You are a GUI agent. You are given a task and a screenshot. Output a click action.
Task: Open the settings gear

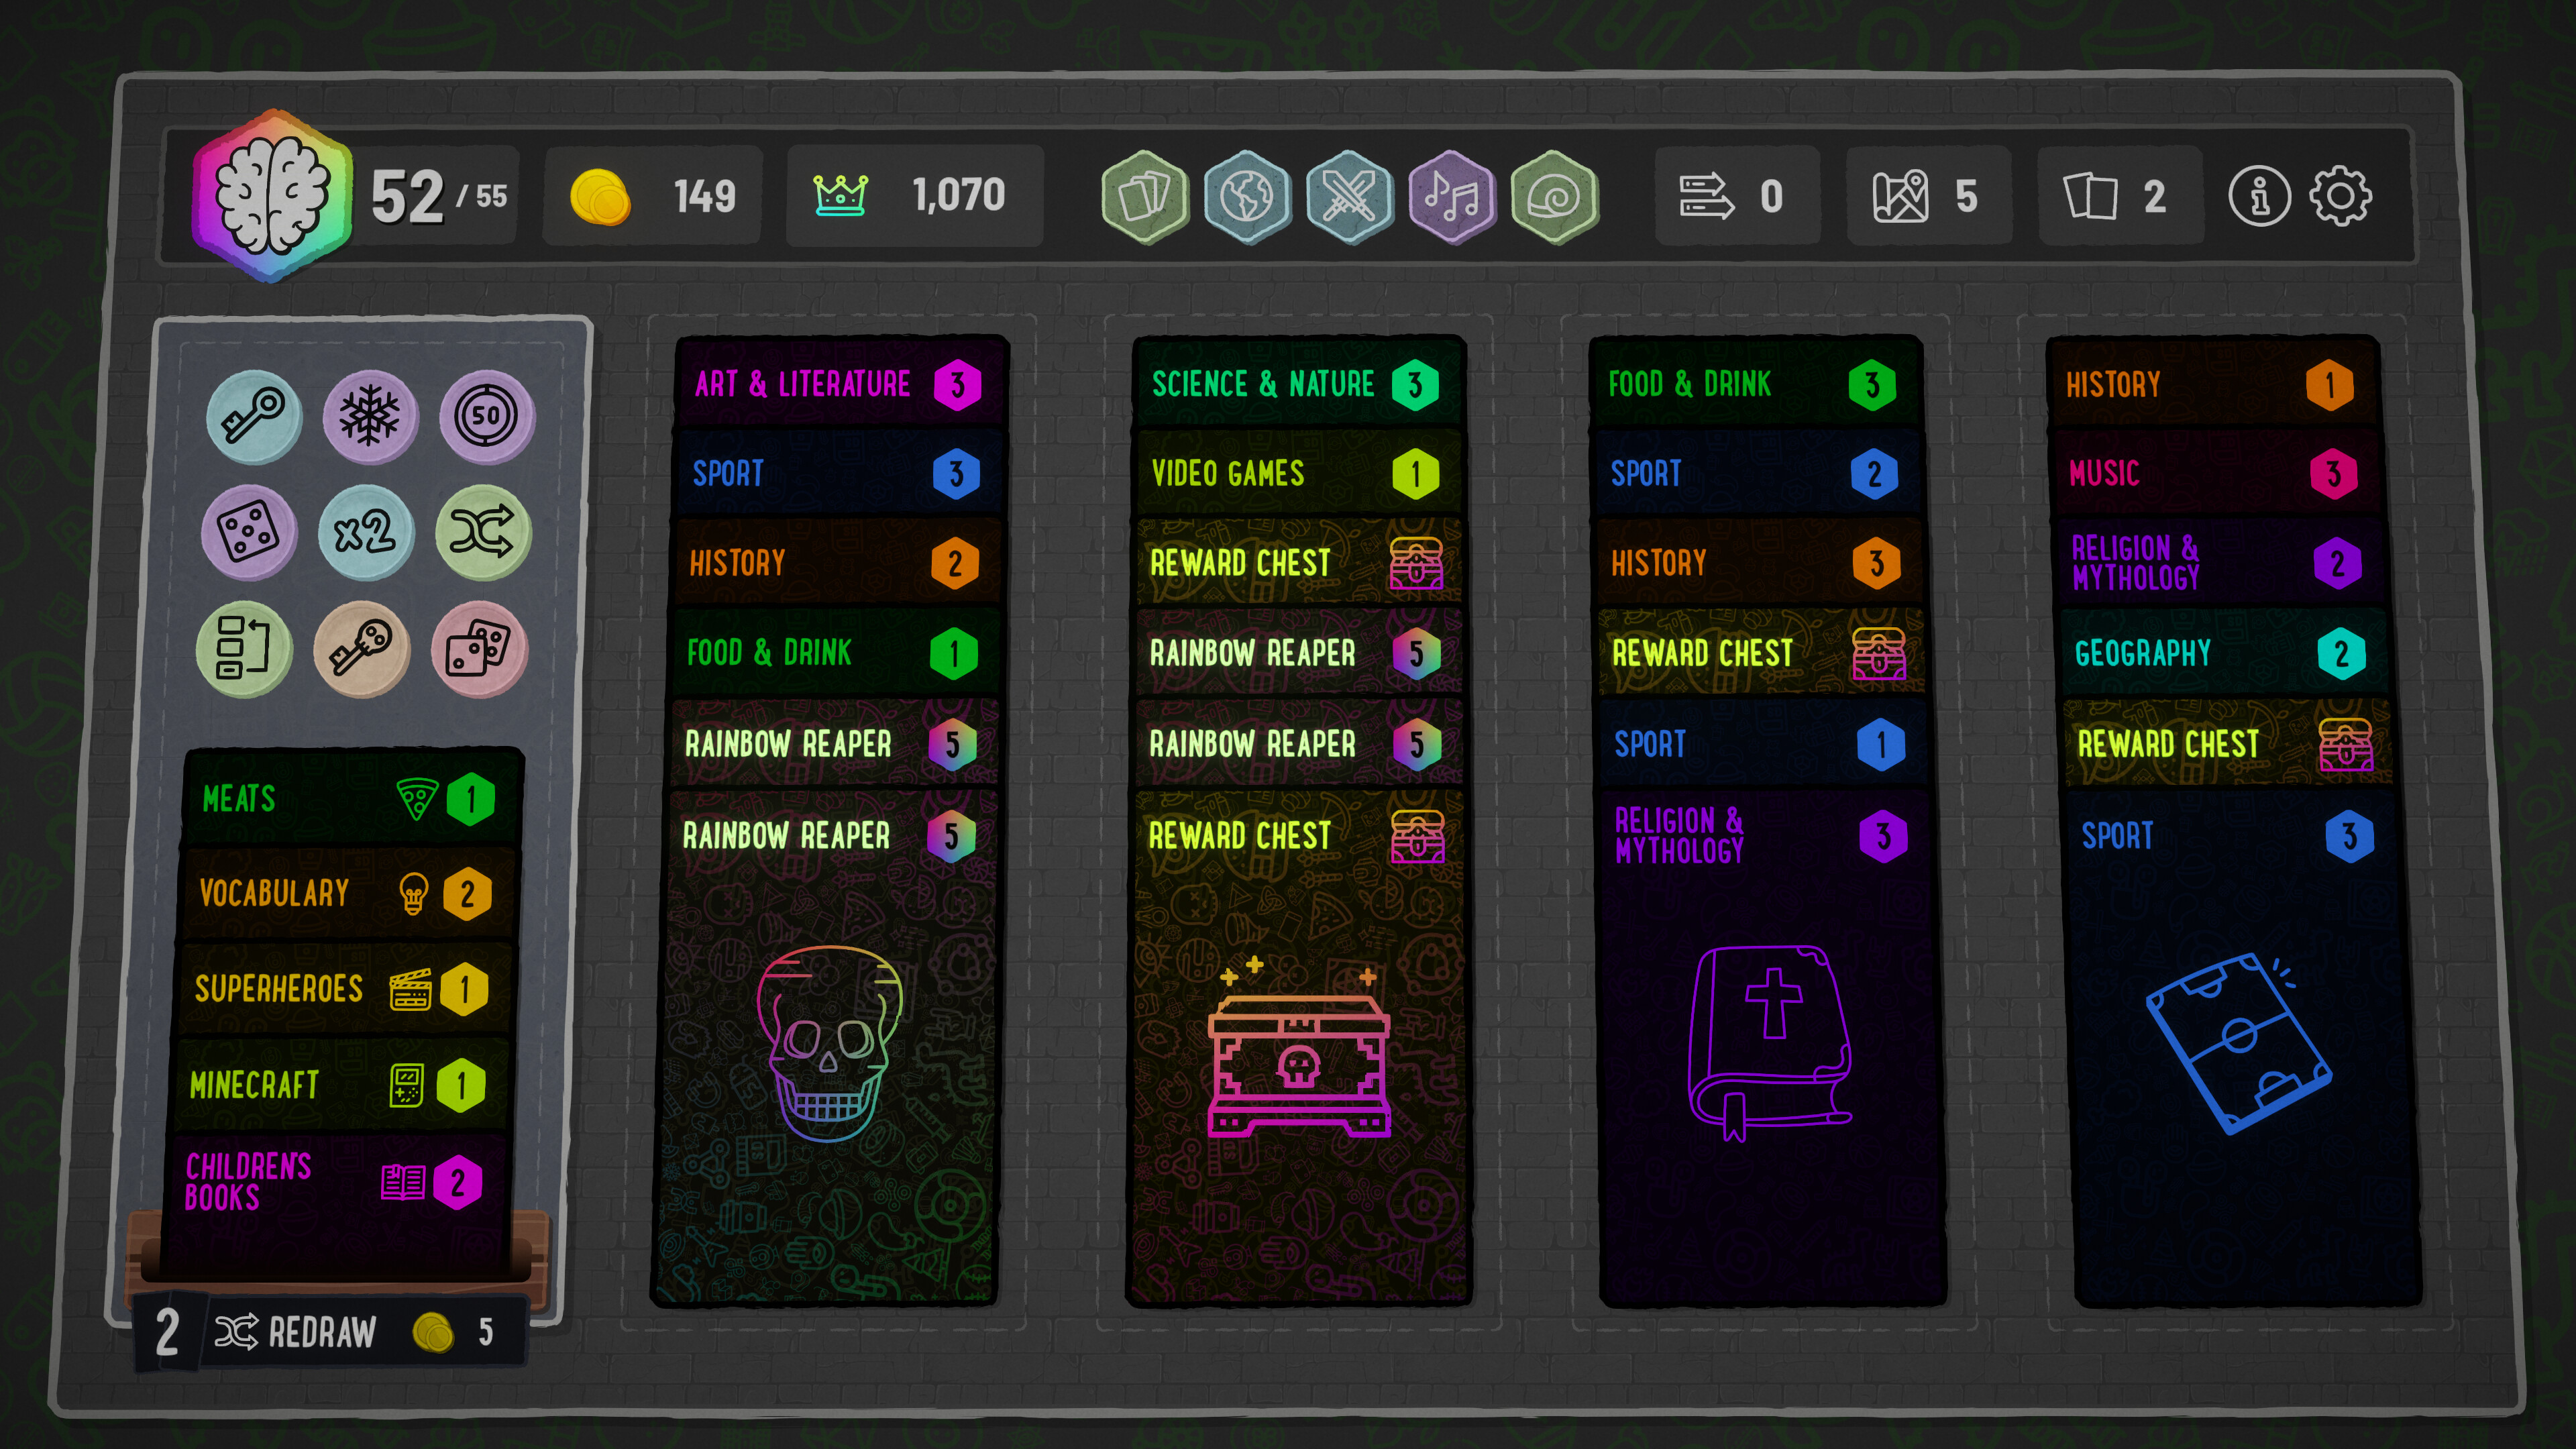2340,196
